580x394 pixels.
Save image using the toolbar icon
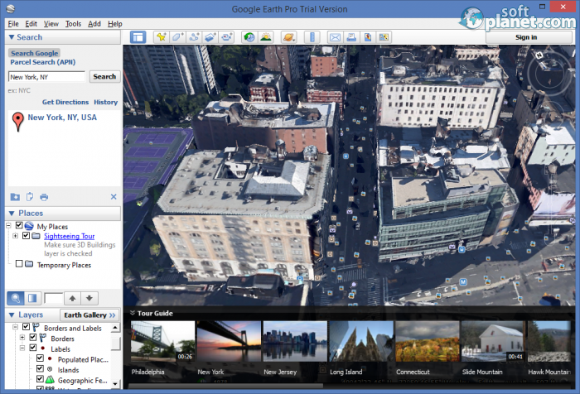[368, 37]
